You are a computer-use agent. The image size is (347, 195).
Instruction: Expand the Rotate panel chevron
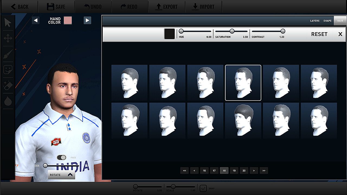70,175
